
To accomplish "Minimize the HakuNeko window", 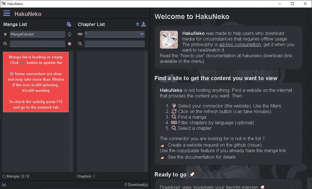I will (x=280, y=4).
